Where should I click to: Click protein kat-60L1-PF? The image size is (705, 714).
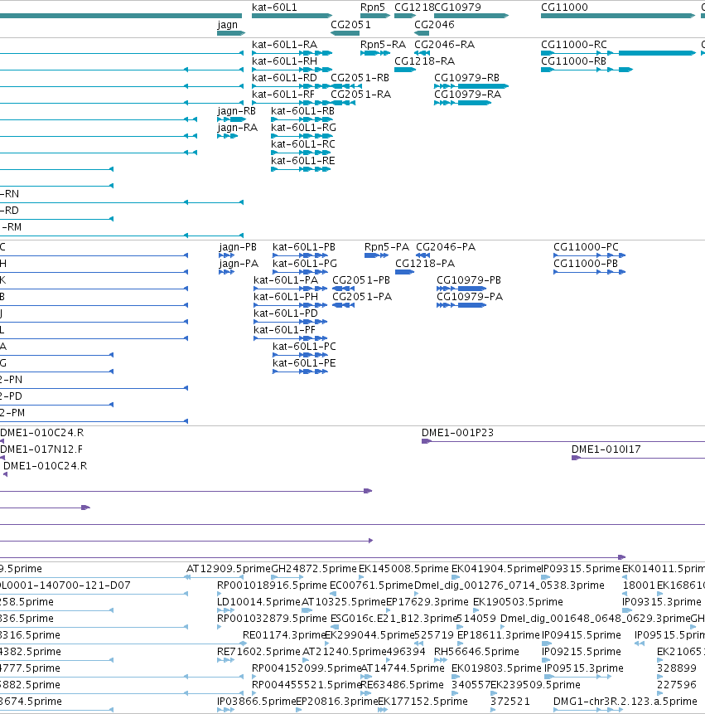tap(290, 338)
